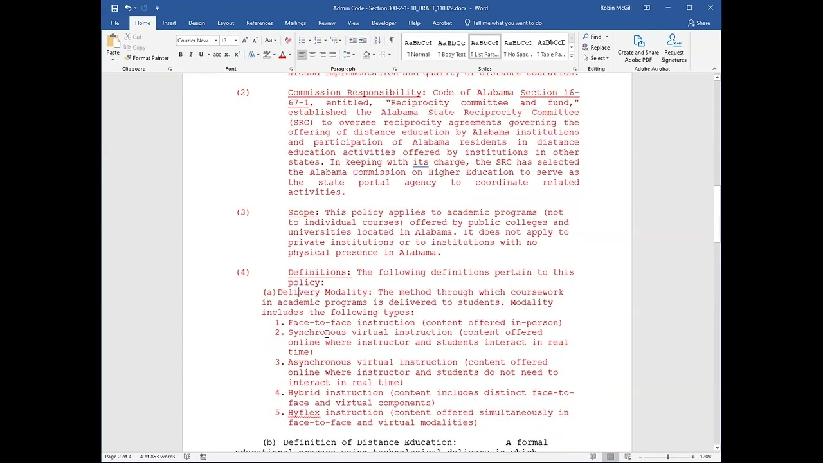Screen dimensions: 823x463
Task: Click the Replace button
Action: [596, 48]
